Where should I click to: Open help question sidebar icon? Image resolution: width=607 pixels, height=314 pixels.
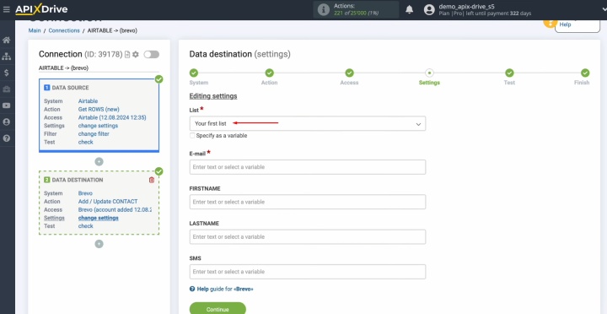coord(6,138)
